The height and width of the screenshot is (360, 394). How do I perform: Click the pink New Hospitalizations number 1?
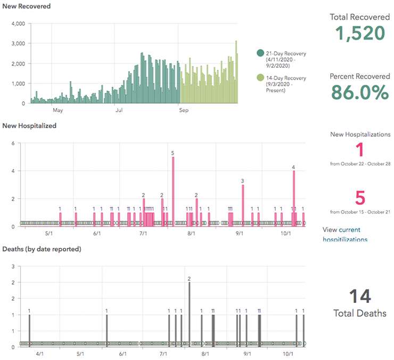[360, 149]
